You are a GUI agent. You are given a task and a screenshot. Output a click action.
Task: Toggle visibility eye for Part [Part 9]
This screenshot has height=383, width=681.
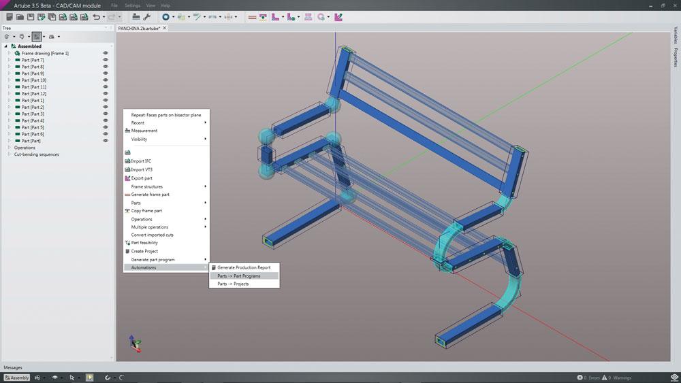pos(105,73)
